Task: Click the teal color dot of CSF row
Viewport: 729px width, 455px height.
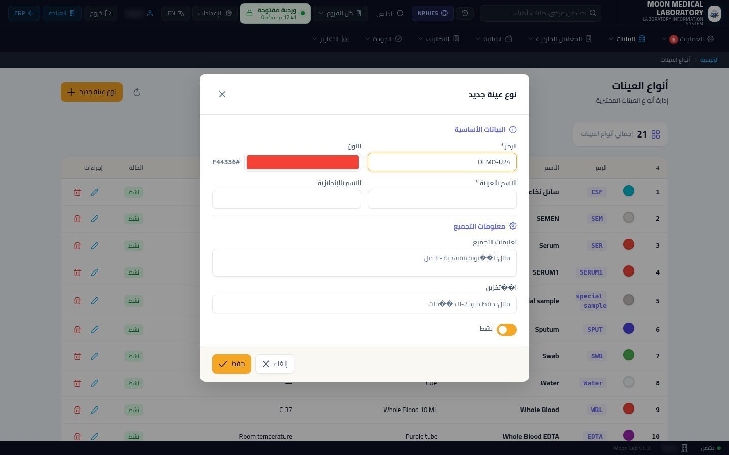Action: coord(629,191)
